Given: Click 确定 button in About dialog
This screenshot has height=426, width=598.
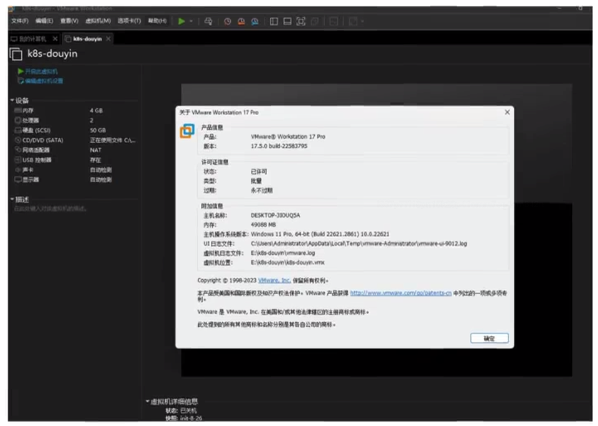Looking at the screenshot, I should point(489,338).
